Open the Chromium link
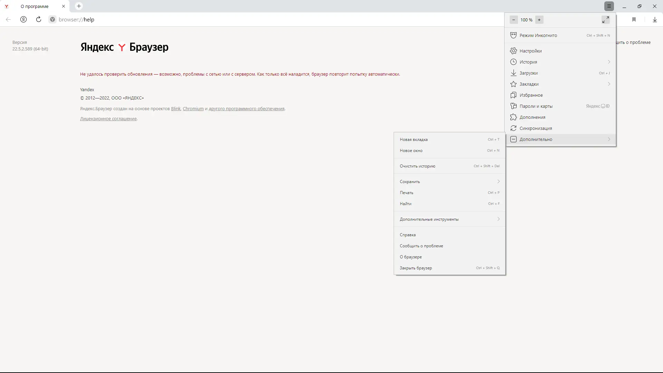Viewport: 663px width, 373px height. click(x=193, y=108)
